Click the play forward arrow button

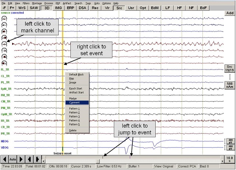(x=21, y=159)
